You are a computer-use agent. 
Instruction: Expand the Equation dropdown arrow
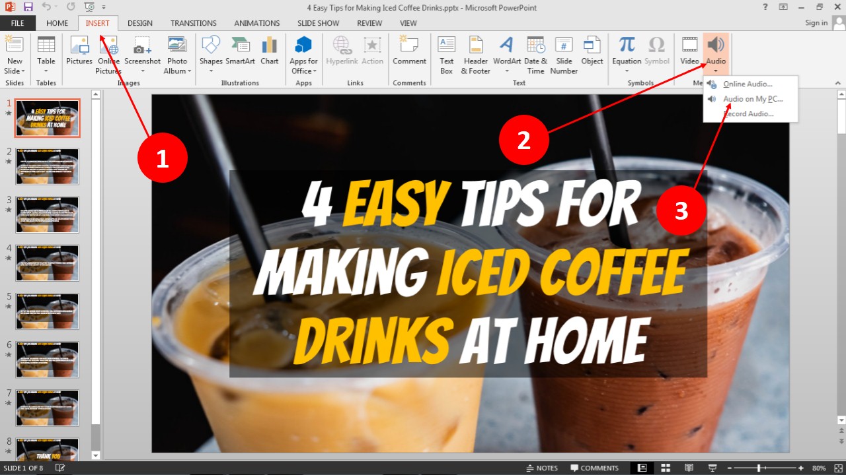tap(627, 71)
